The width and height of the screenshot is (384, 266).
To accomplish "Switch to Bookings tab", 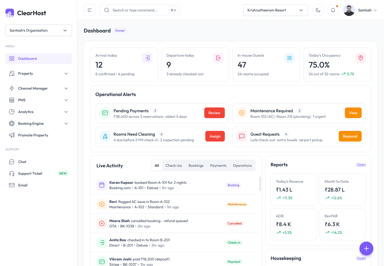I will [196, 165].
